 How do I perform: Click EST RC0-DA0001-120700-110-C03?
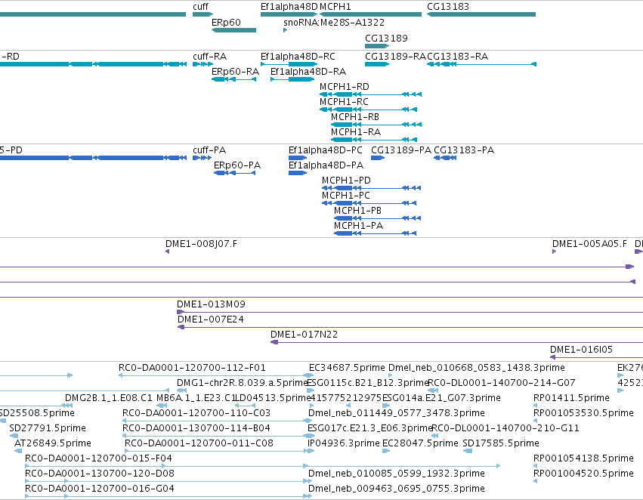[218, 421]
